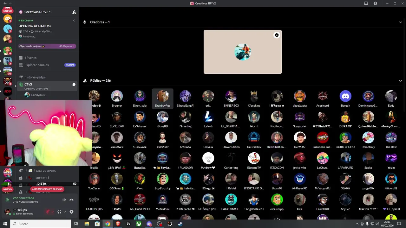Jump to 4673 menciones nuevas
Screen dimensions: 406x228
click(47, 189)
